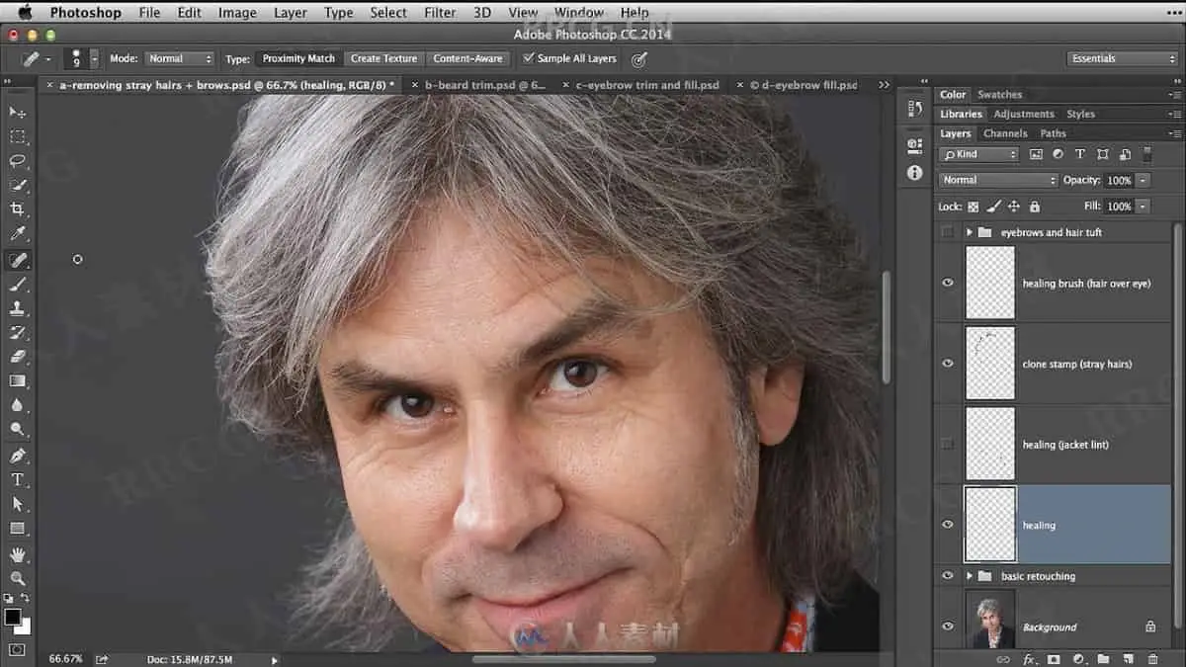This screenshot has height=667, width=1186.
Task: Select the Horizontal Type tool
Action: point(17,480)
